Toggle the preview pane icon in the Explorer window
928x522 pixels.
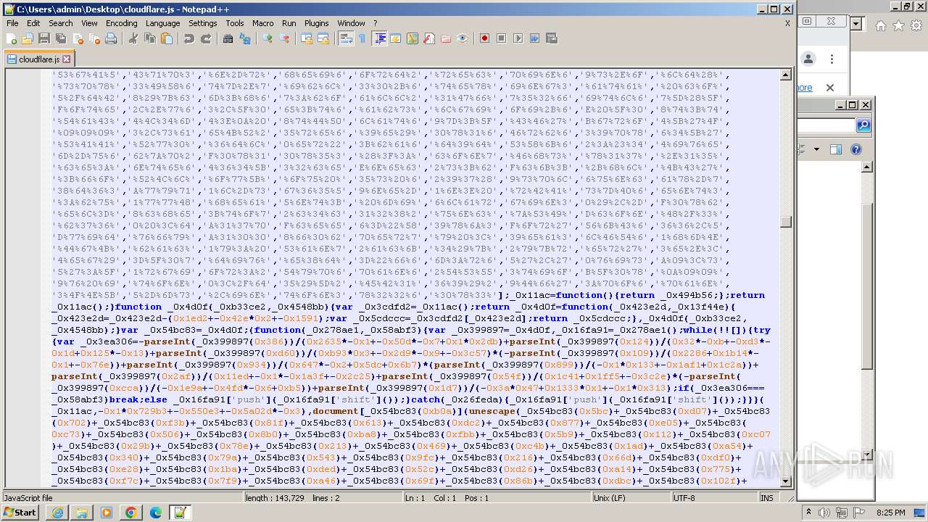pyautogui.click(x=835, y=149)
